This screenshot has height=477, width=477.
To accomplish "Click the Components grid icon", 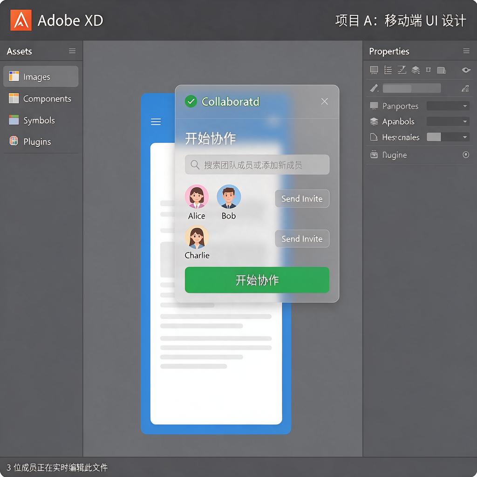I will (x=14, y=98).
